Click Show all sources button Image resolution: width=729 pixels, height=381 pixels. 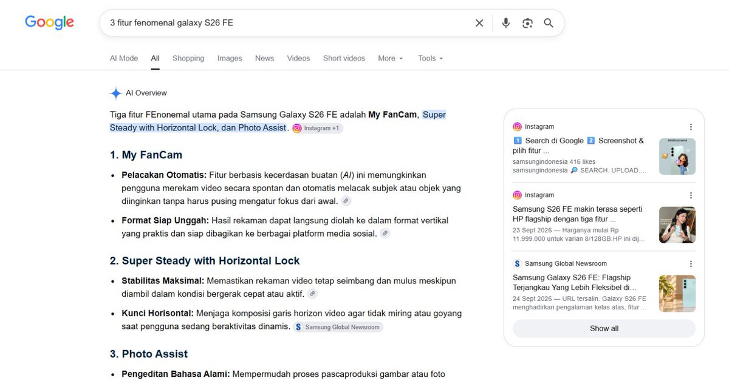coord(604,328)
